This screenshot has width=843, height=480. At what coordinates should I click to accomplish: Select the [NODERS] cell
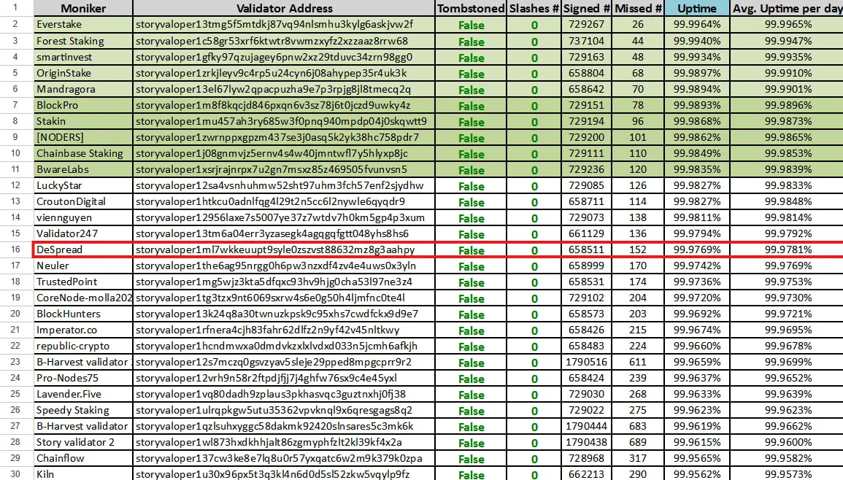(82, 137)
